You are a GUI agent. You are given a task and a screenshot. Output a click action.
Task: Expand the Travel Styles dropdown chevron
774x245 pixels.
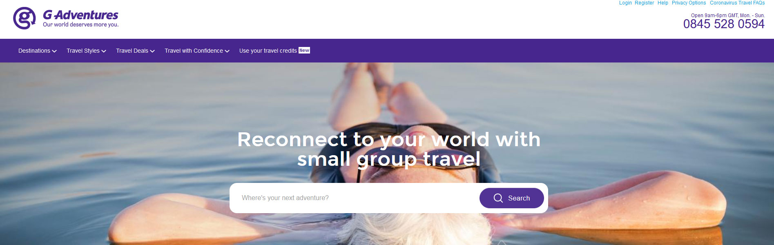pos(104,51)
